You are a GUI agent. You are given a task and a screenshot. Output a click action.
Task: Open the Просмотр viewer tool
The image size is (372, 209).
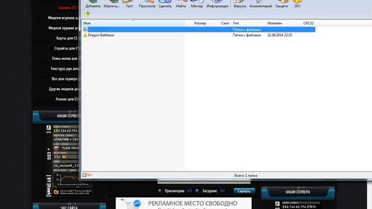pyautogui.click(x=147, y=4)
